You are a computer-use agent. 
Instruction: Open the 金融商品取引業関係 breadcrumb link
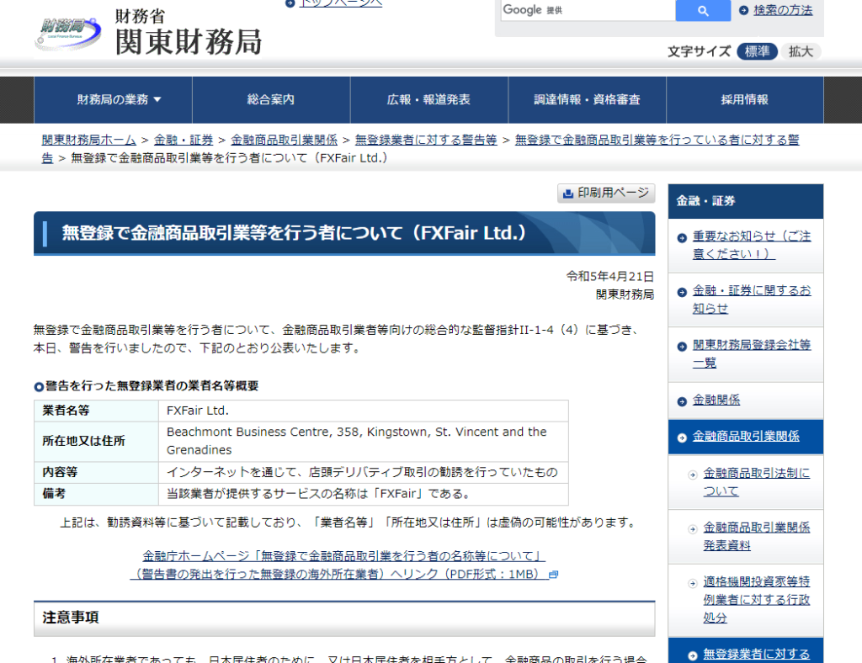[284, 140]
